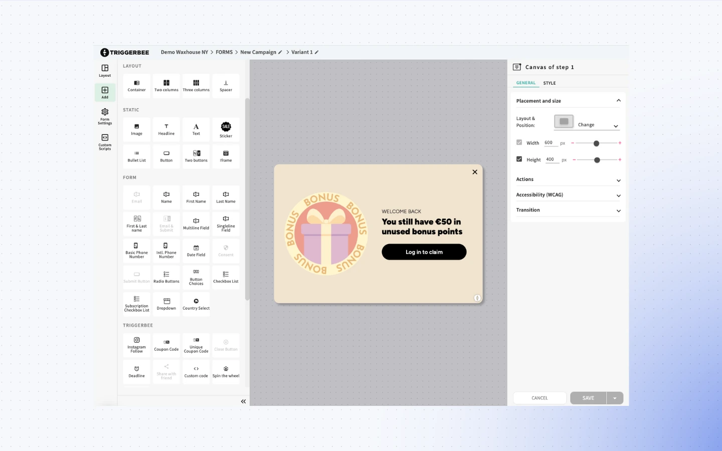Viewport: 722px width, 451px height.
Task: Switch to the STYLE tab
Action: [550, 83]
